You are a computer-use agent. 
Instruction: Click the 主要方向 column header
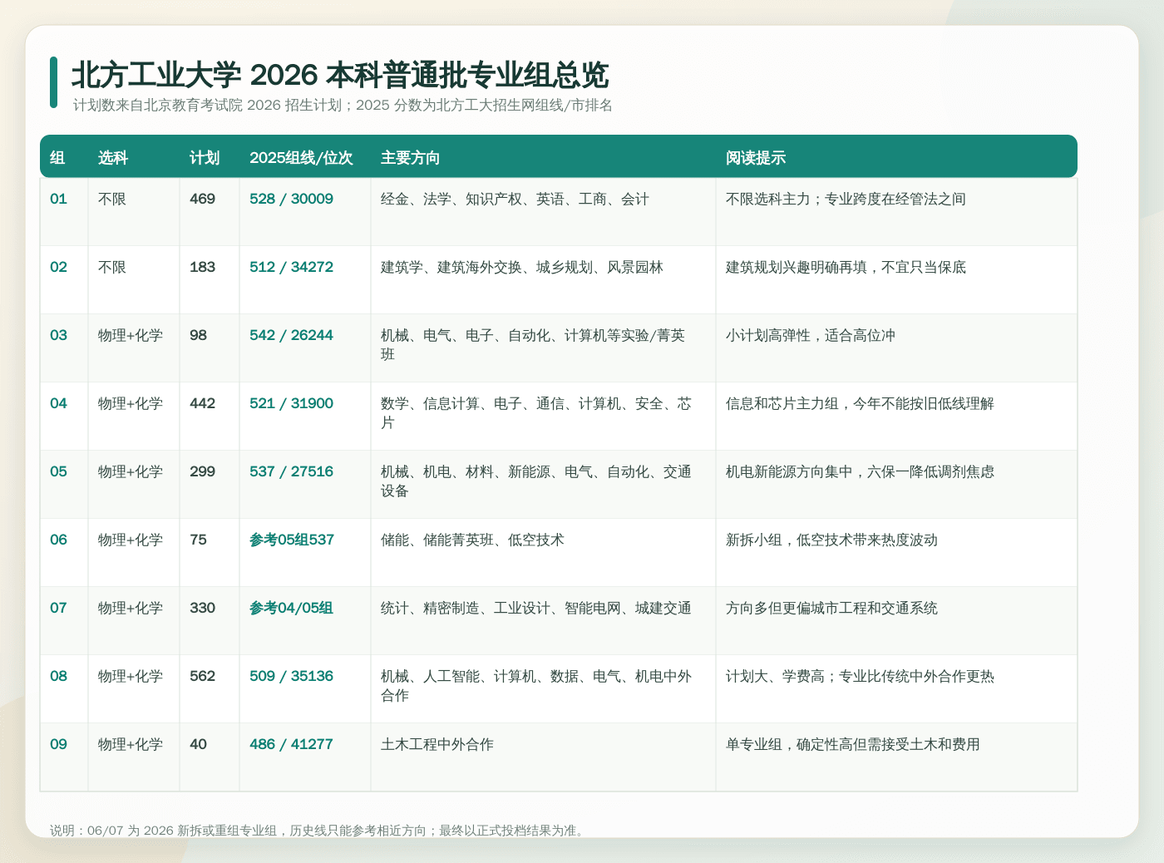click(x=411, y=158)
